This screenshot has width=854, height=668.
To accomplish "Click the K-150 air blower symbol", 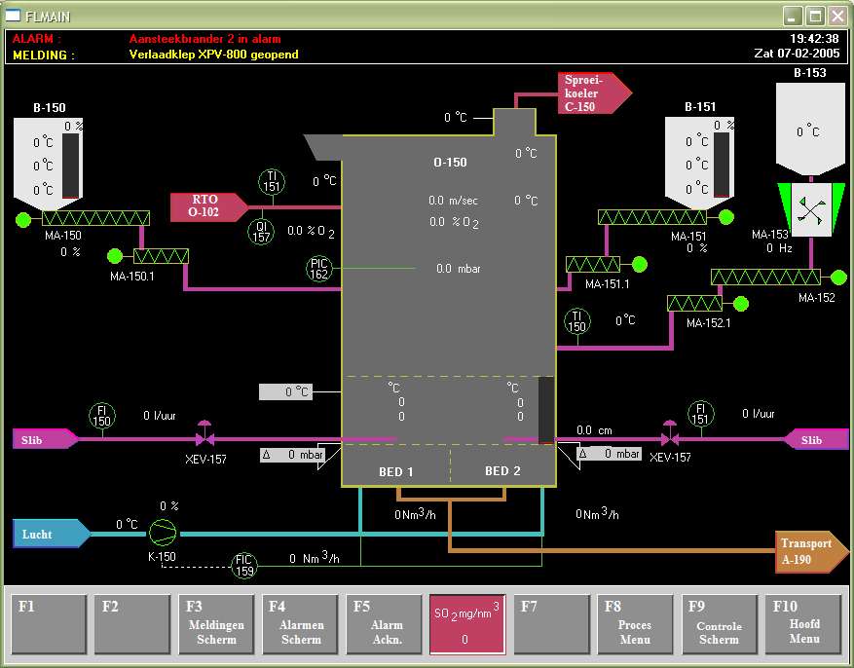I will tap(164, 531).
